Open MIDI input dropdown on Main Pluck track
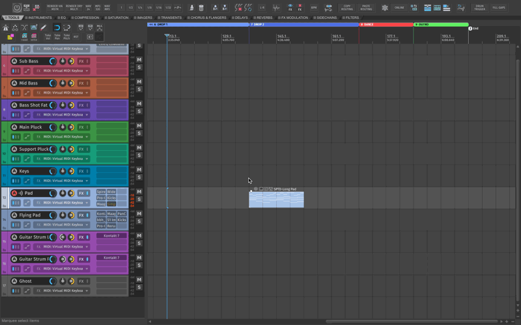 click(65, 136)
